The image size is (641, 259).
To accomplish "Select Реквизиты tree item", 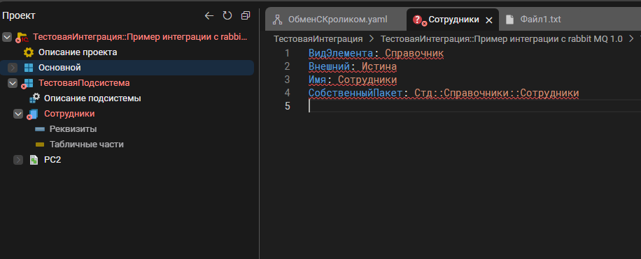I will (x=73, y=129).
